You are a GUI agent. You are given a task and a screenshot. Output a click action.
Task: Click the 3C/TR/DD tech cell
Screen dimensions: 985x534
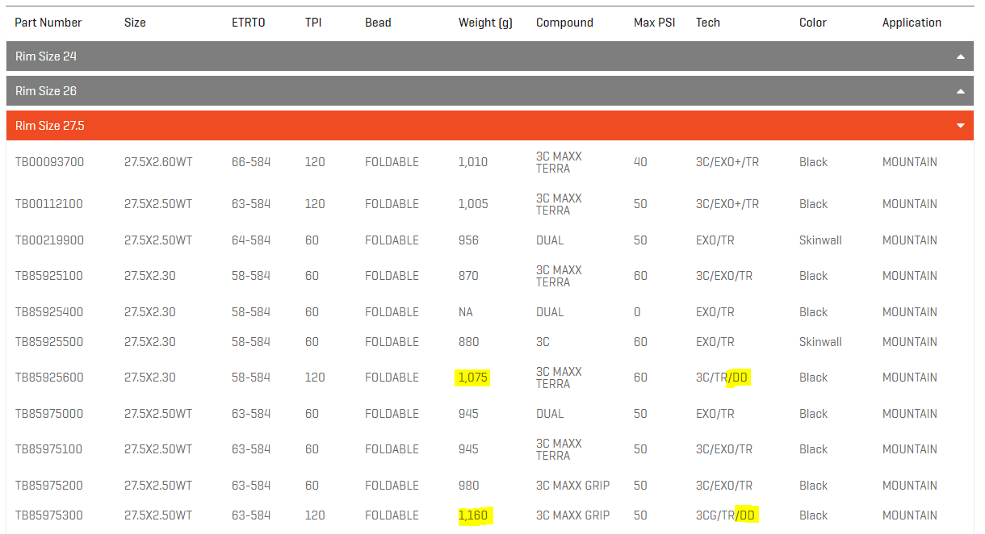[x=722, y=378]
